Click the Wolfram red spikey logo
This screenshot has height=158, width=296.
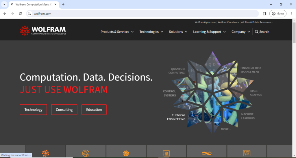pos(25,31)
